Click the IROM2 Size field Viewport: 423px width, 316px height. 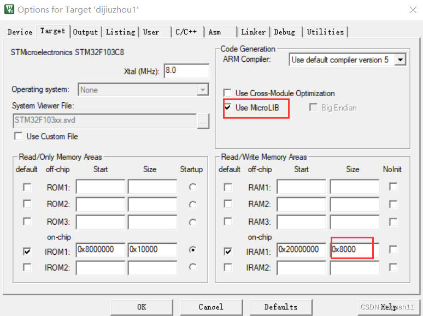point(152,268)
